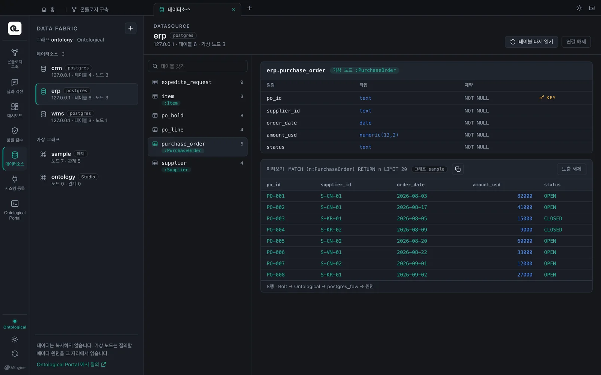The height and width of the screenshot is (375, 601).
Task: Select the crm datasource
Action: 87,71
